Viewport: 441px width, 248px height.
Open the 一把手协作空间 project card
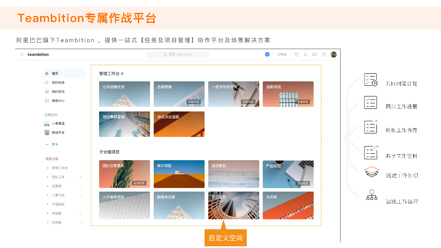click(234, 94)
